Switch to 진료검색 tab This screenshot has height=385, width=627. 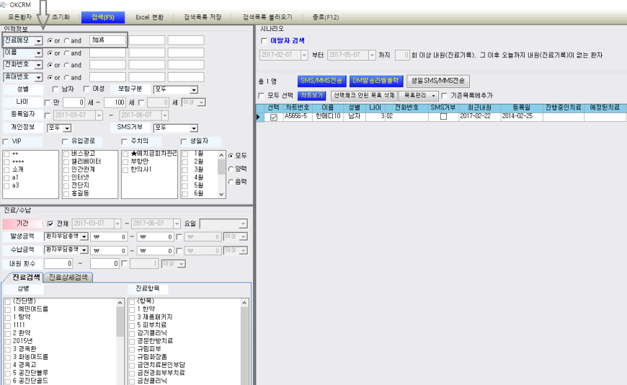26,277
